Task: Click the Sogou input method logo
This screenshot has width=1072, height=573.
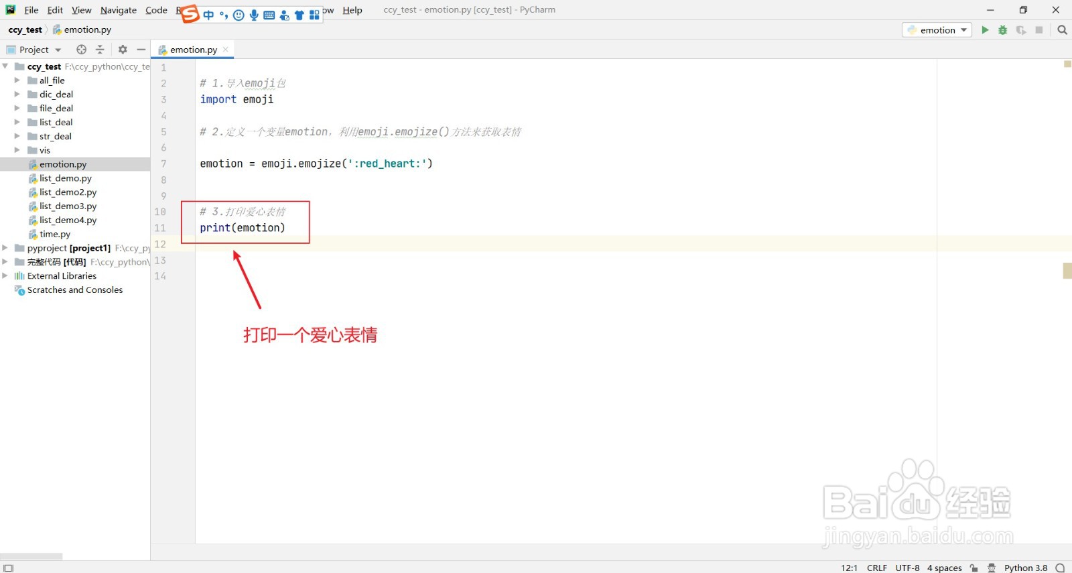Action: pos(190,13)
